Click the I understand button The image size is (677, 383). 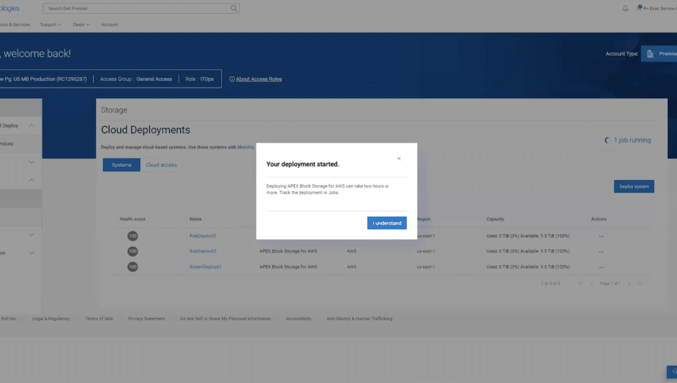tap(387, 223)
